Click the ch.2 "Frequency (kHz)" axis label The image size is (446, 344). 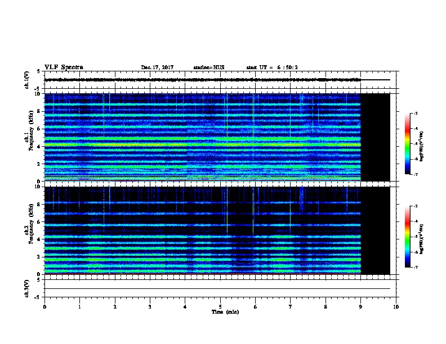pyautogui.click(x=32, y=224)
